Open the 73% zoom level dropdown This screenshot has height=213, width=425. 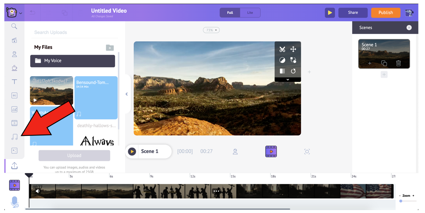(211, 30)
